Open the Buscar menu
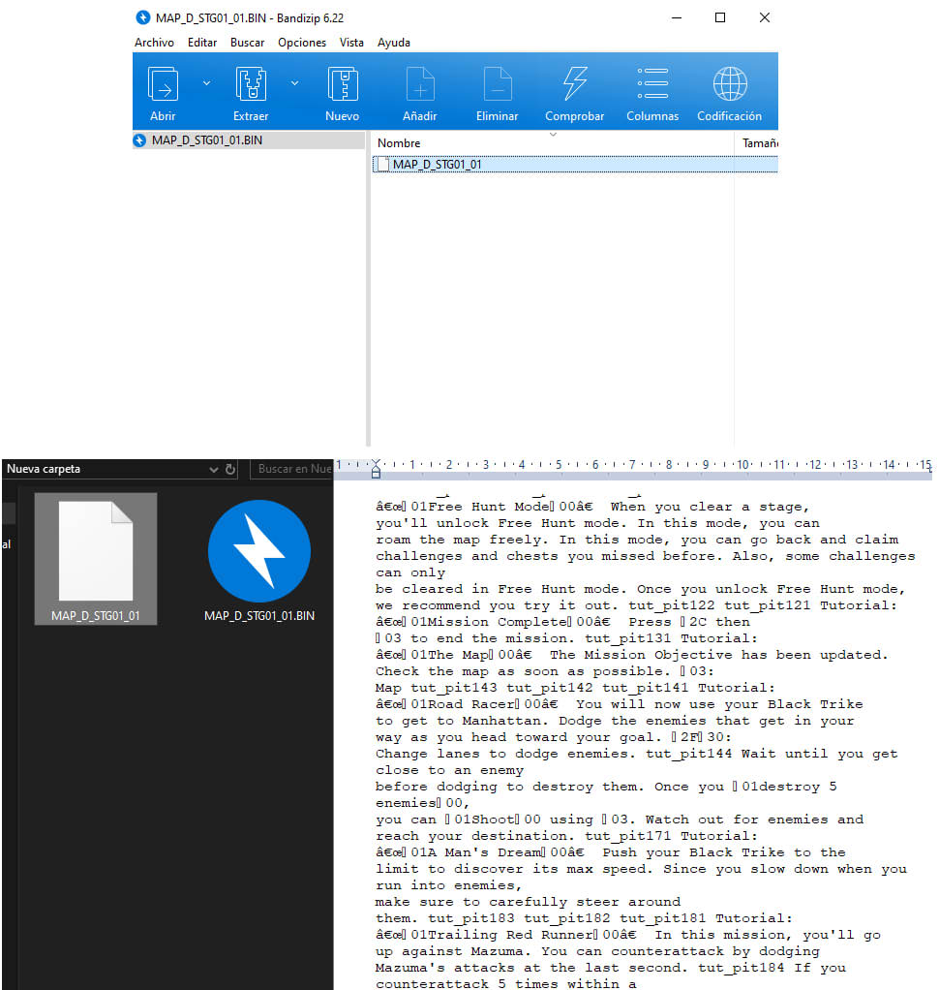Viewport: 939px width, 990px height. click(248, 43)
